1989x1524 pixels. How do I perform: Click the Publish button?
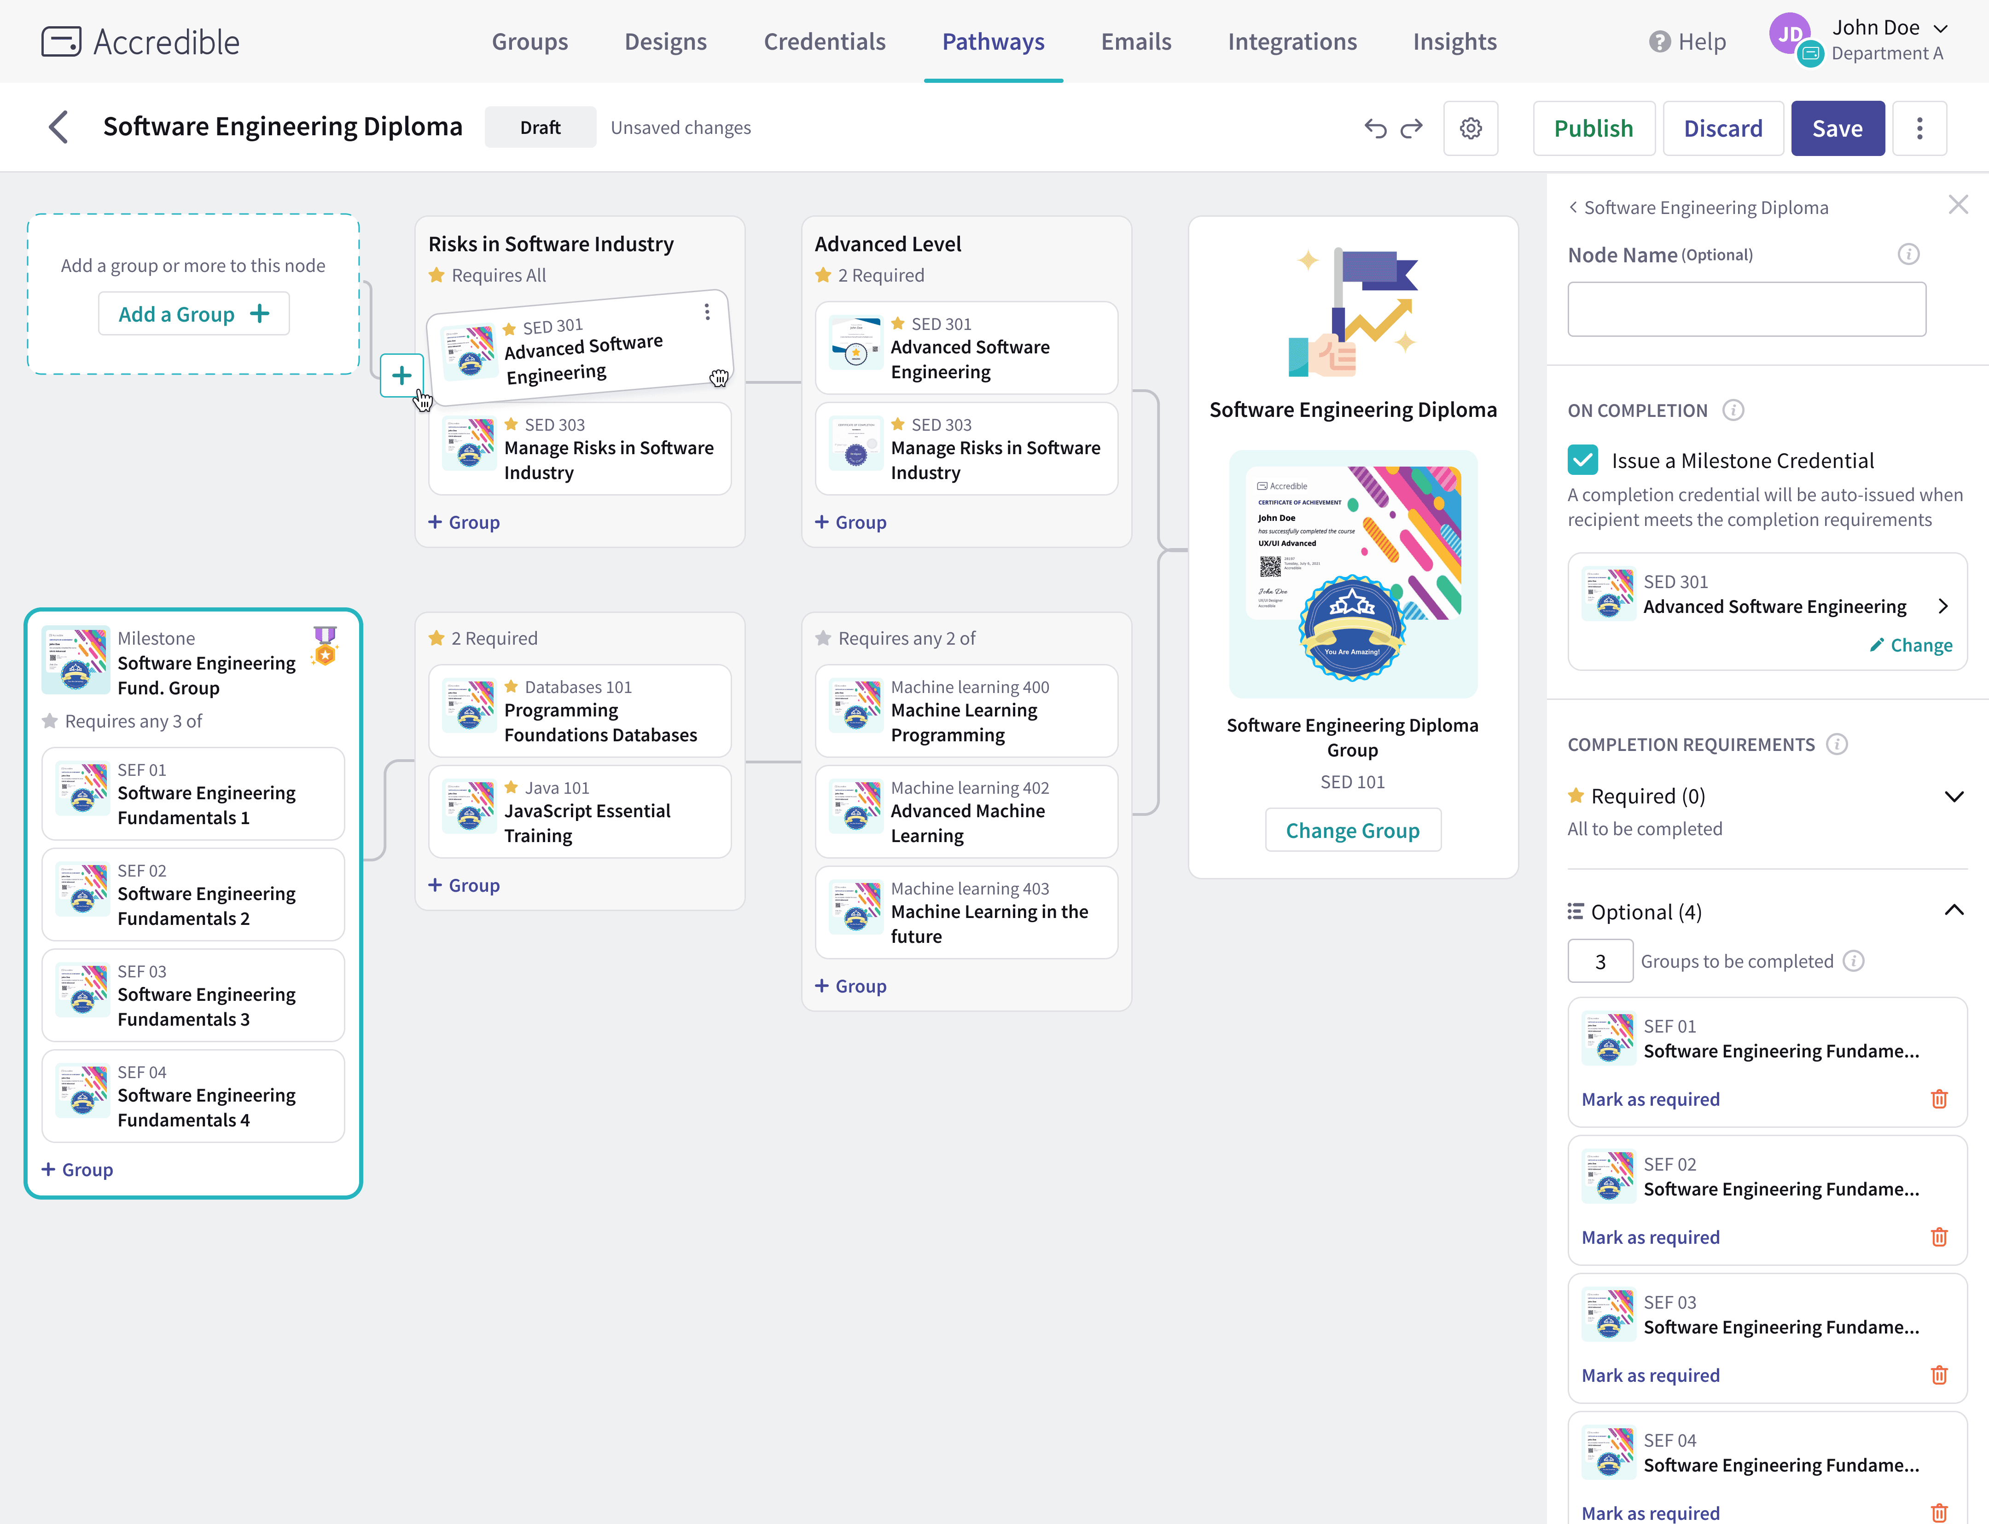(x=1593, y=128)
